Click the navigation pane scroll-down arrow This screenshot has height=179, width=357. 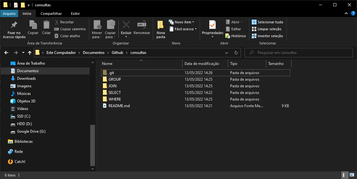point(92,169)
